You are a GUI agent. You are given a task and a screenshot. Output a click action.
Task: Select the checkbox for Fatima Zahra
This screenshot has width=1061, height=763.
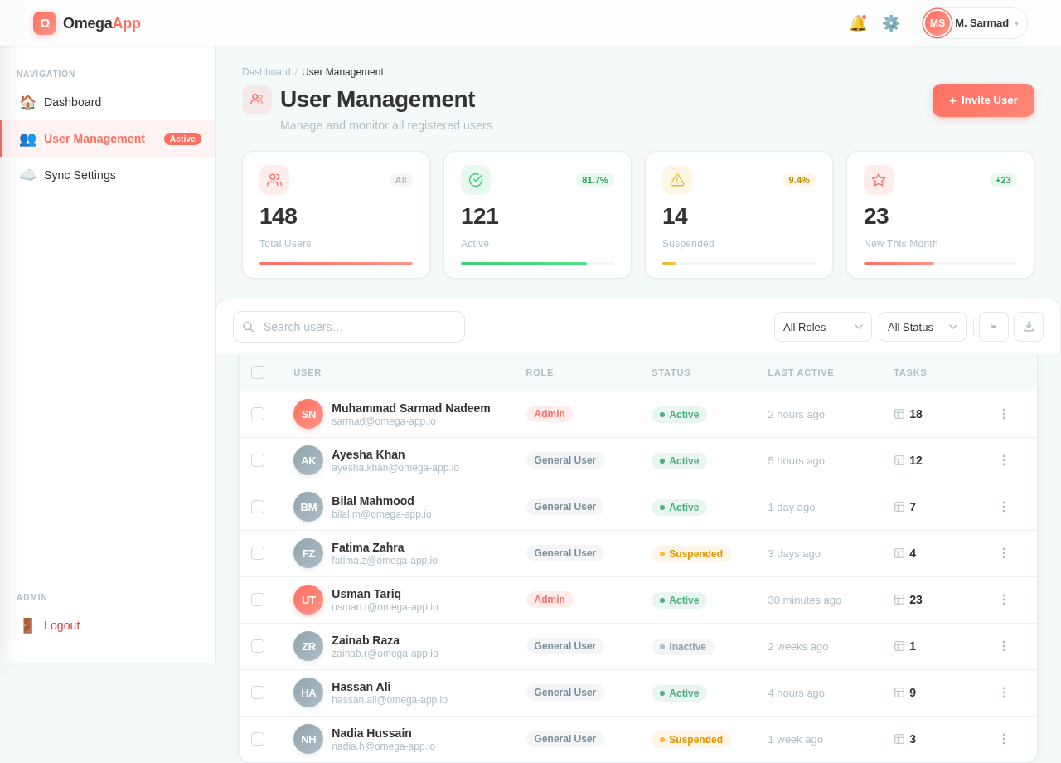[257, 552]
